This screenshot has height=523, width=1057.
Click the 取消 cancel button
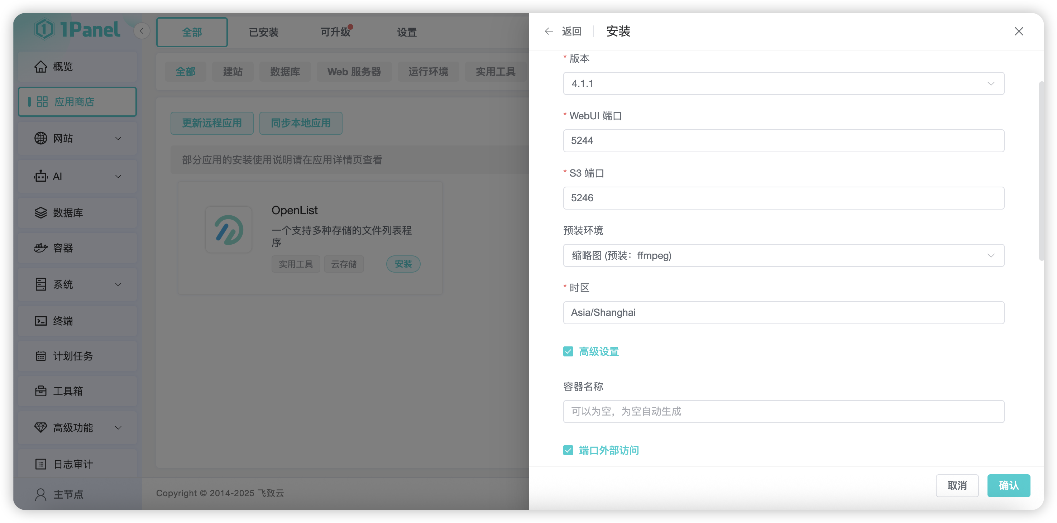tap(956, 486)
